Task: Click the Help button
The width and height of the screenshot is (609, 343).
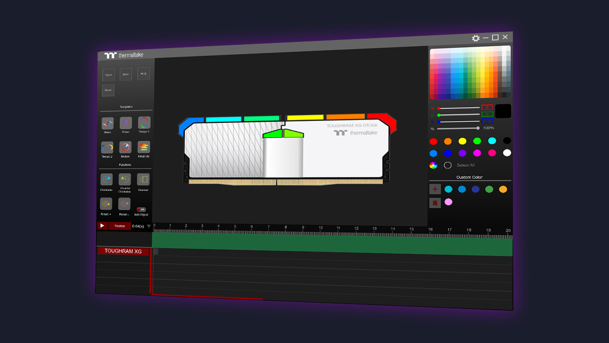Action: pyautogui.click(x=144, y=74)
